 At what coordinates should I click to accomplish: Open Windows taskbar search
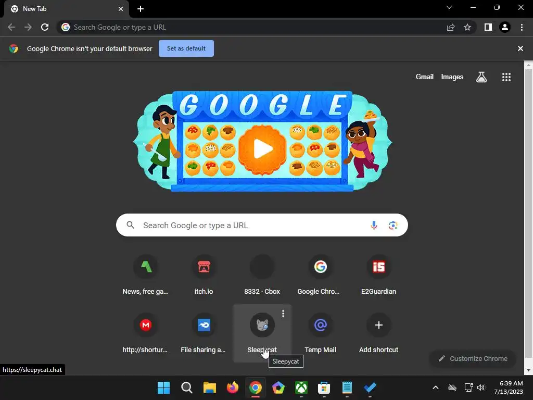point(187,387)
